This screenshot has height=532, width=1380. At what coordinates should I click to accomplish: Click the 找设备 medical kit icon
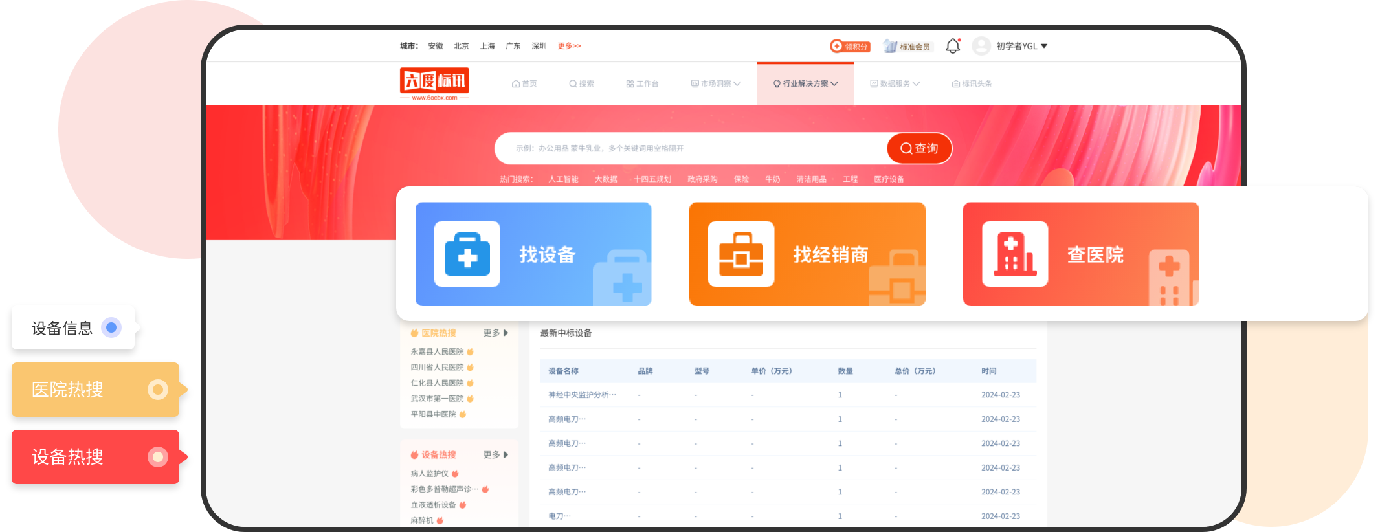(467, 254)
